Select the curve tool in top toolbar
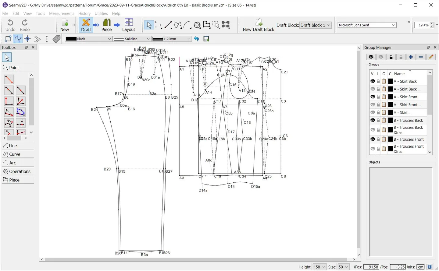 178,25
